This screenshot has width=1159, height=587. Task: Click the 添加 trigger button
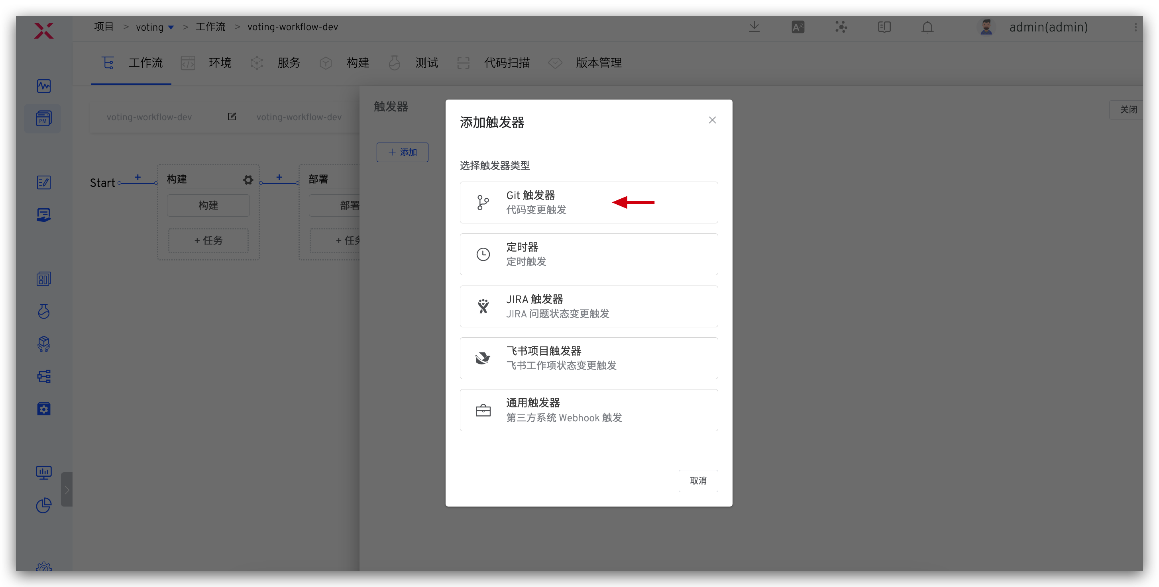[x=402, y=153]
